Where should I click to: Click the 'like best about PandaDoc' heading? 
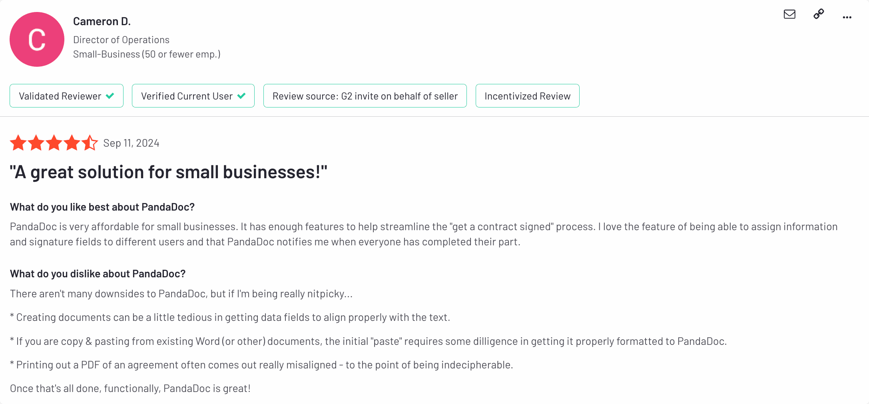tap(102, 207)
